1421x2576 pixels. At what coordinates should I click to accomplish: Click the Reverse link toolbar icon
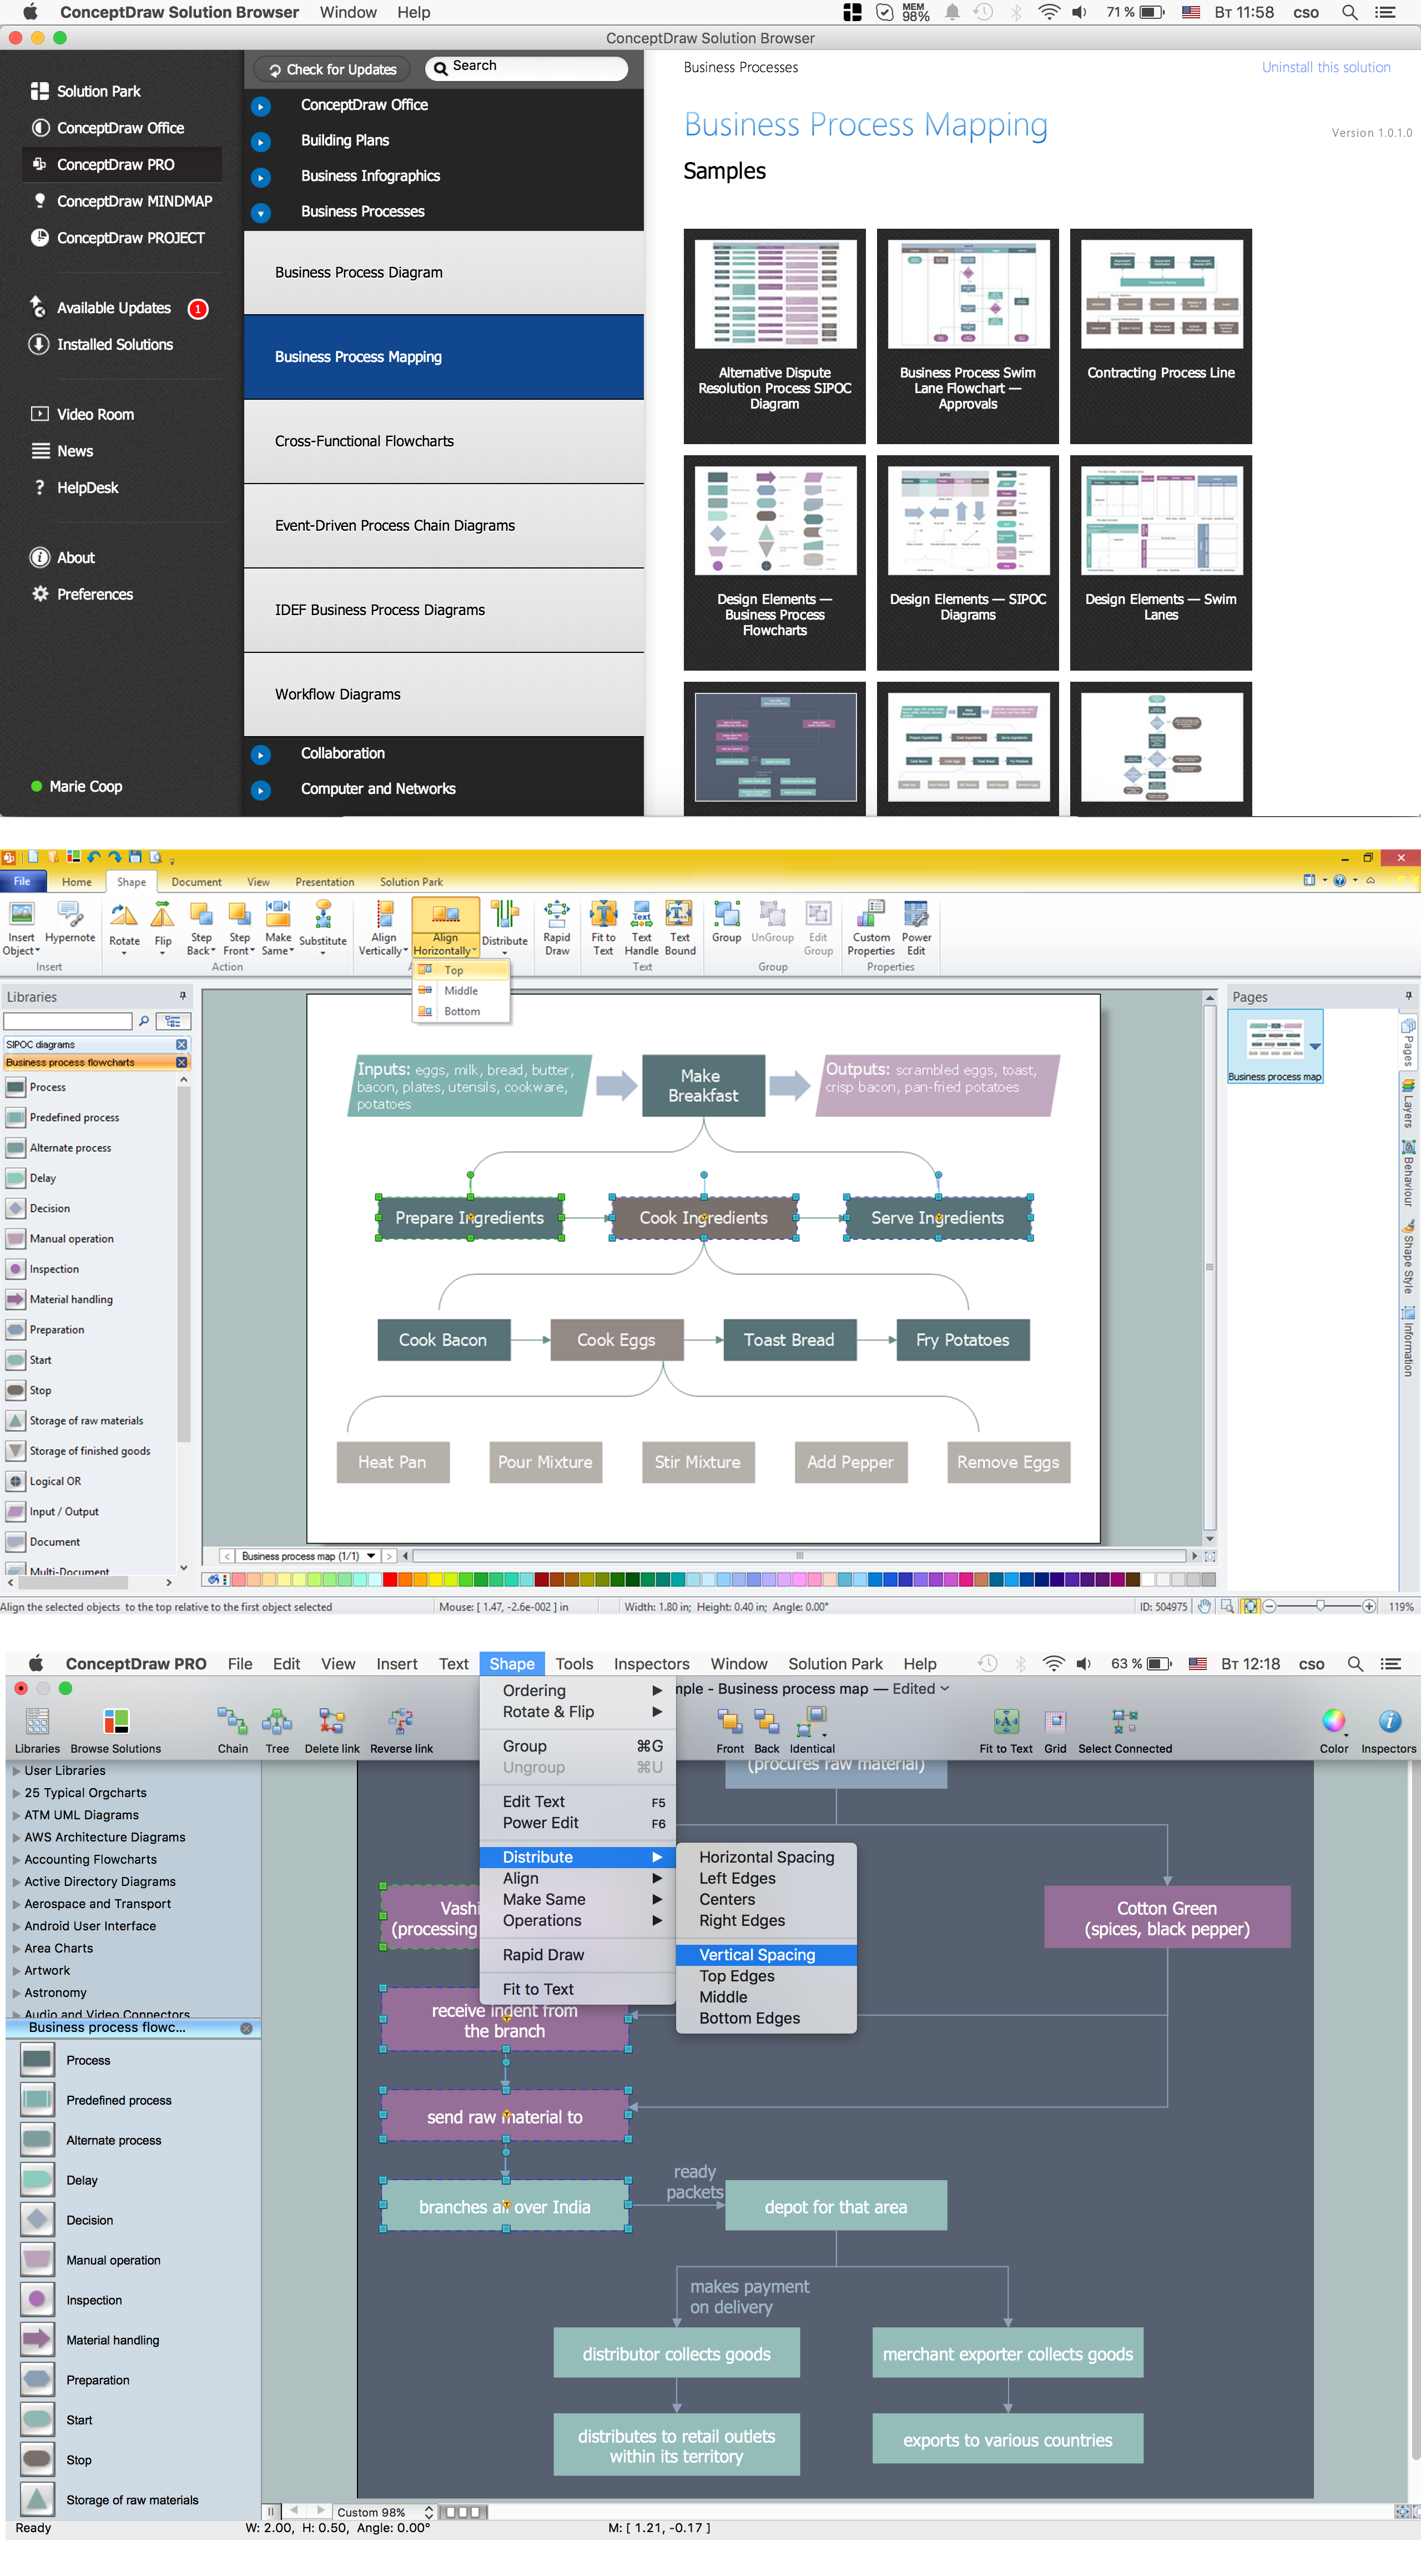click(401, 1730)
